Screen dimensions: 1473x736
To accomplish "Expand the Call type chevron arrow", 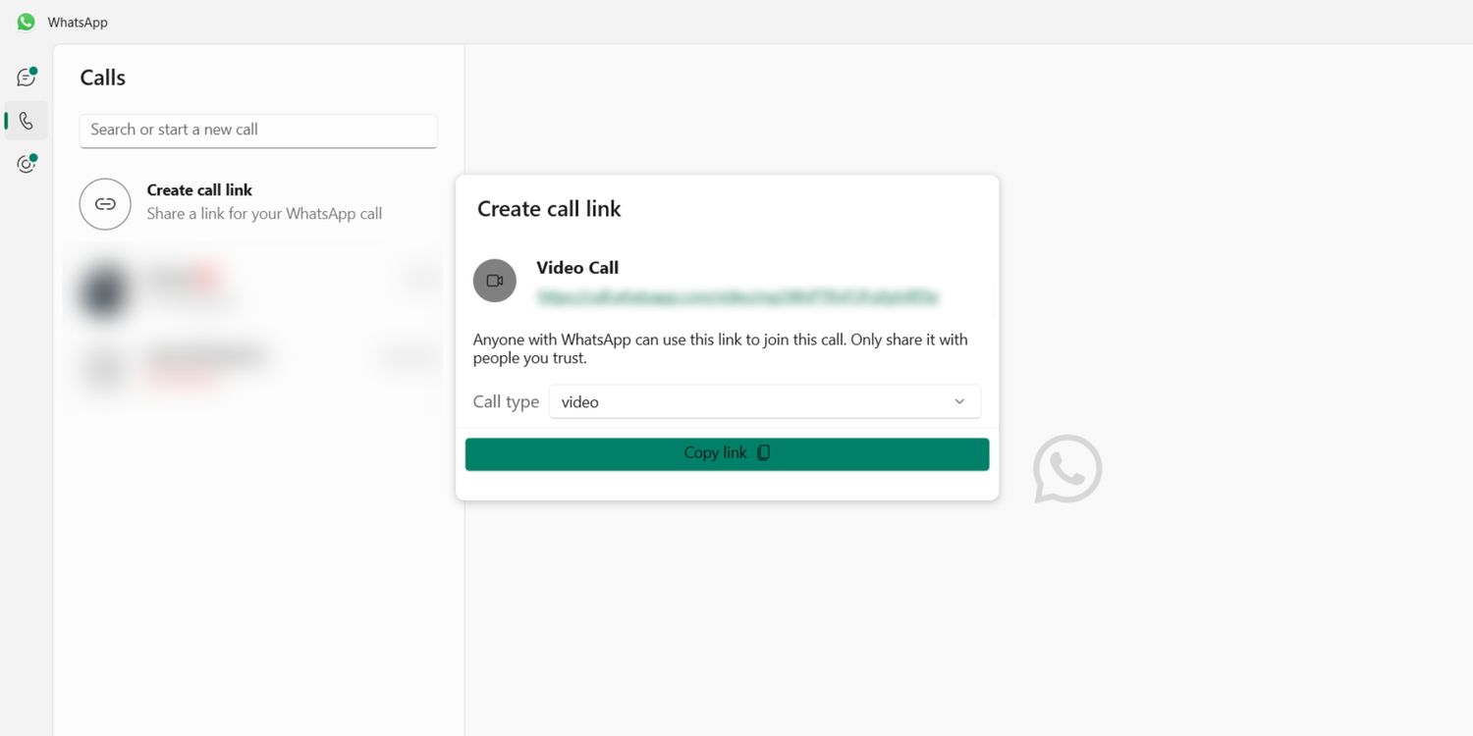I will coord(959,402).
